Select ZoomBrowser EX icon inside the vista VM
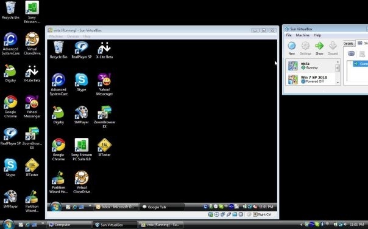The height and width of the screenshot is (229, 368). point(104,117)
